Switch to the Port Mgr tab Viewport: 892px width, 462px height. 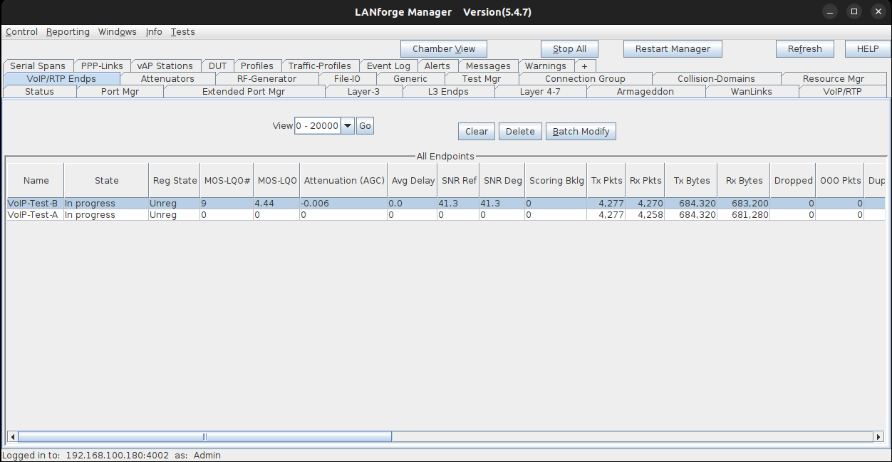point(120,91)
